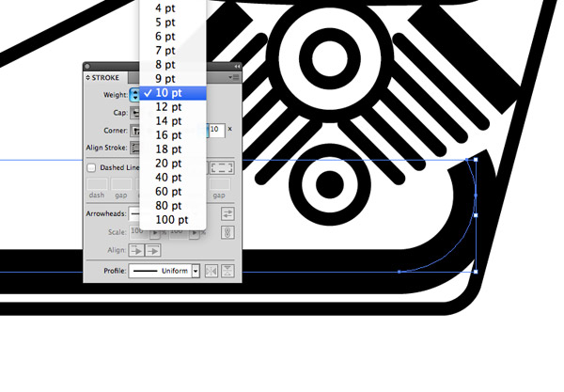Cycle Stroke panel view with tab arrows
Screen dimensions: 564x392
coord(87,78)
